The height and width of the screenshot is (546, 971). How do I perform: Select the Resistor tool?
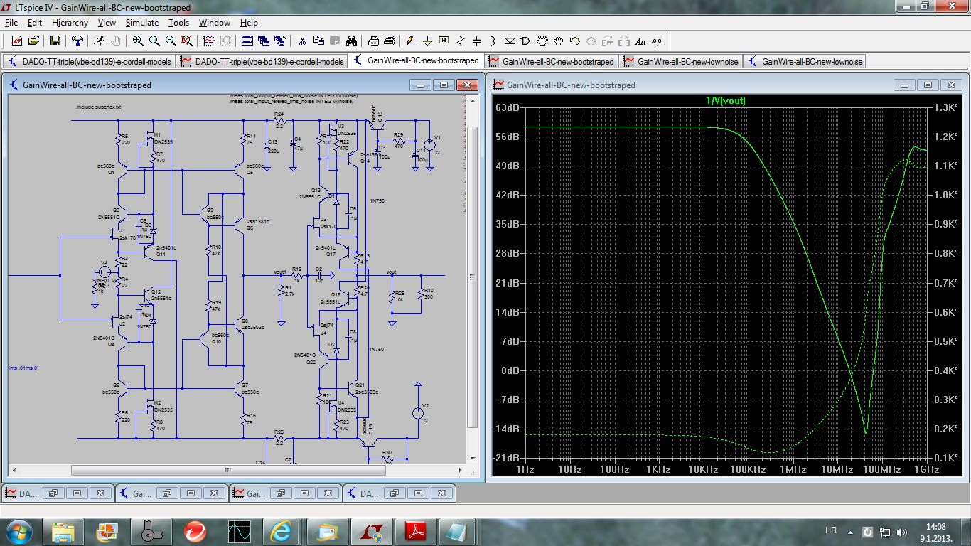461,41
